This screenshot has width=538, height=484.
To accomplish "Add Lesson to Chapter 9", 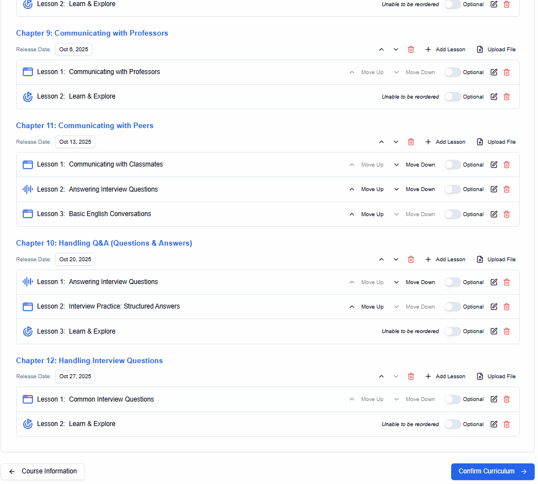I will [x=445, y=50].
